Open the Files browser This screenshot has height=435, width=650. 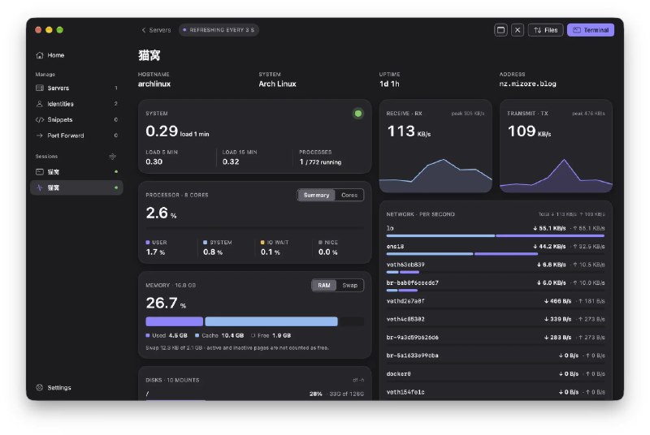point(545,30)
